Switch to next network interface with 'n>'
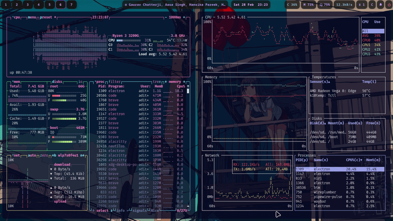The image size is (393, 221). (83, 156)
